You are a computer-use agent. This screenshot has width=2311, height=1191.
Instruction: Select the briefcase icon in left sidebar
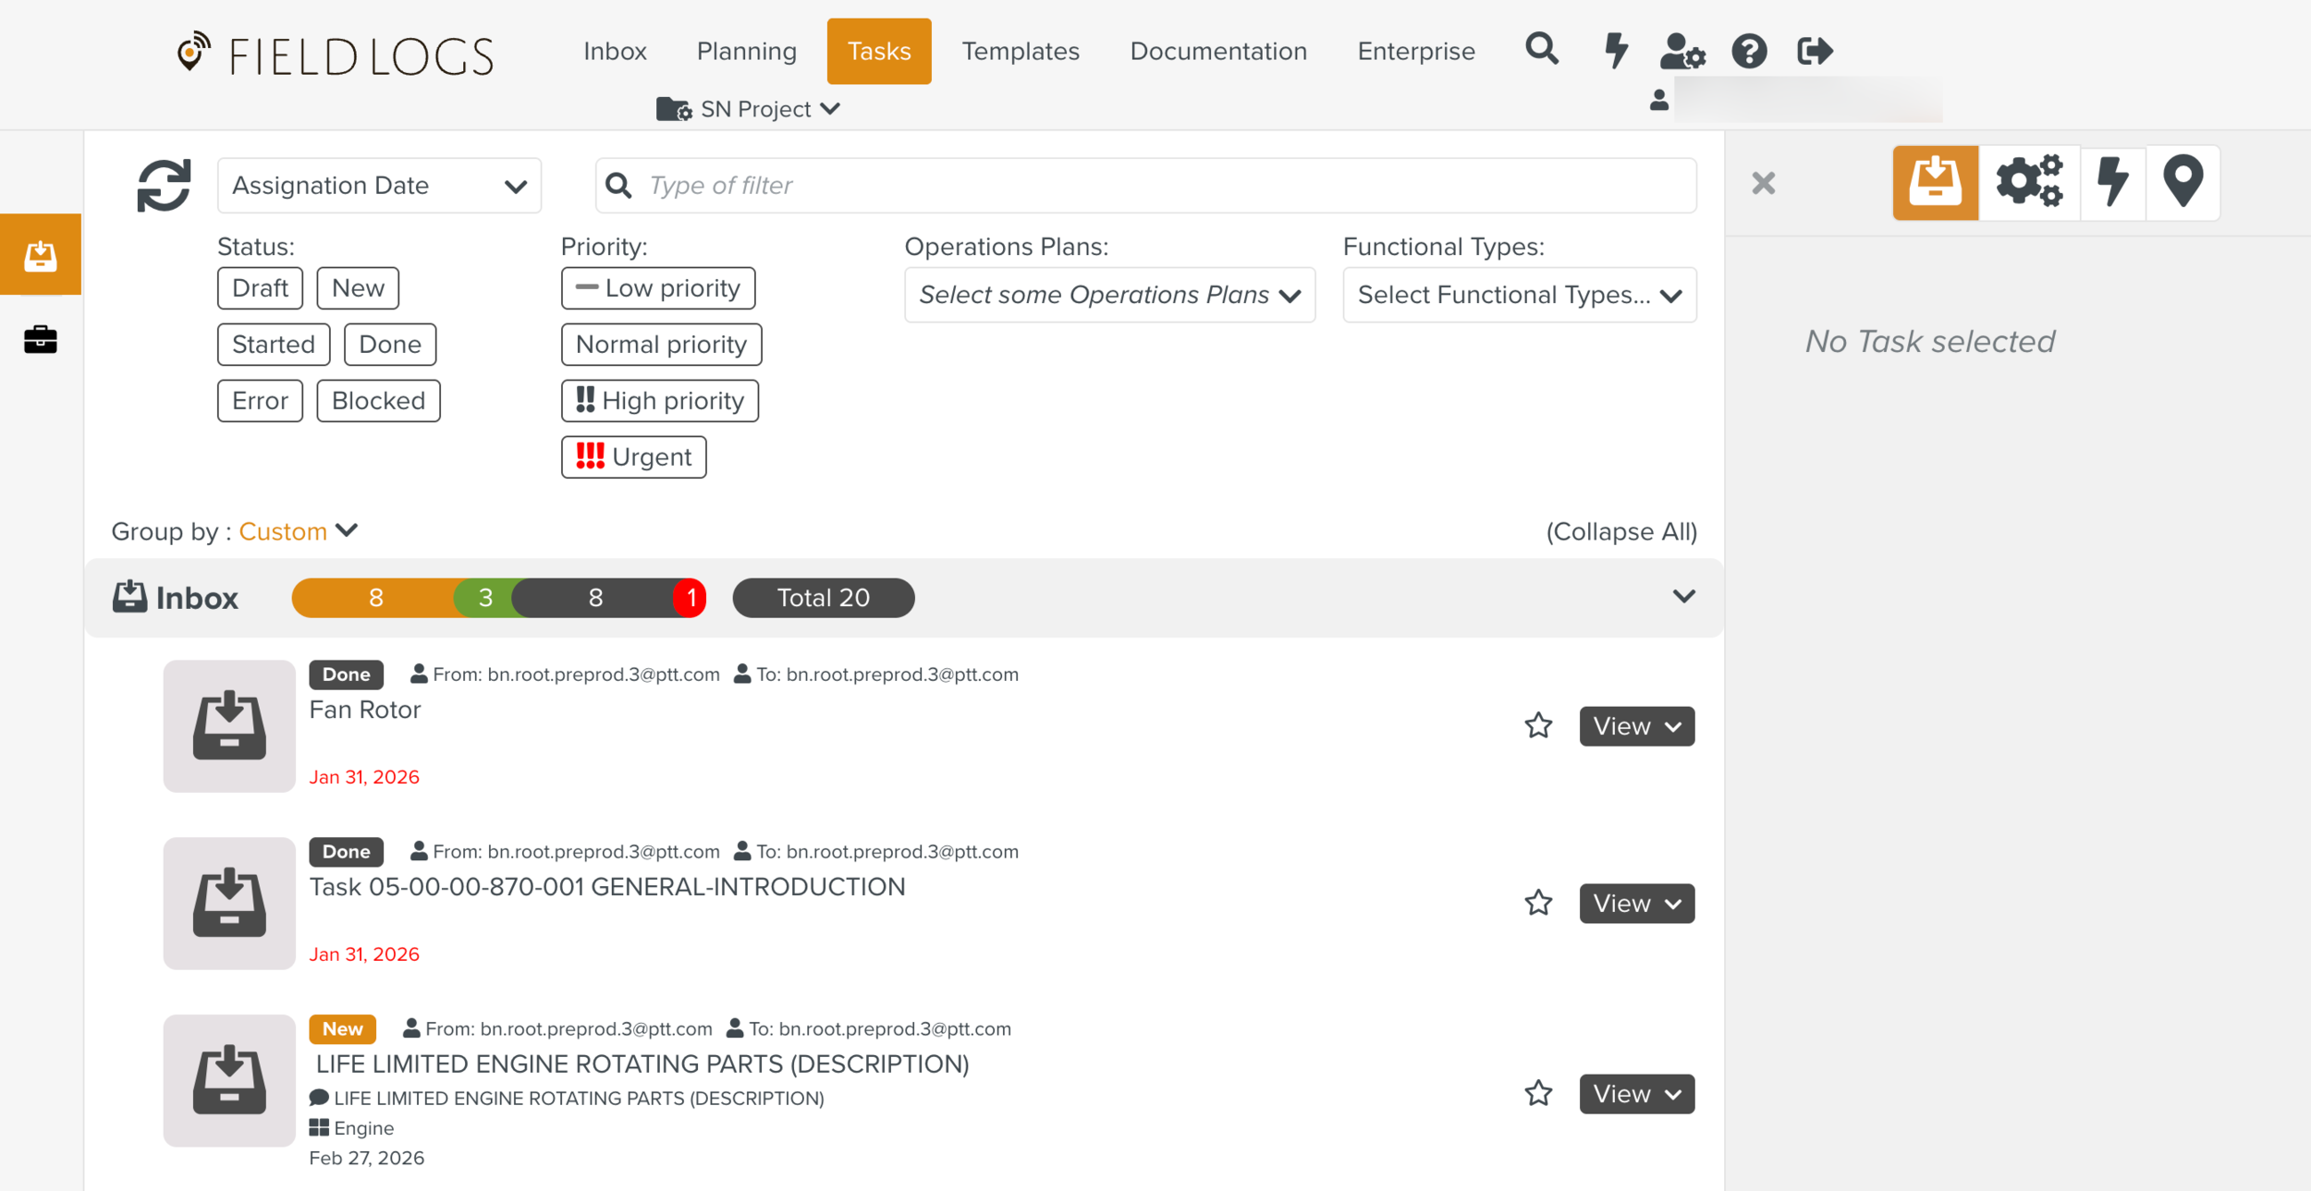[x=40, y=339]
